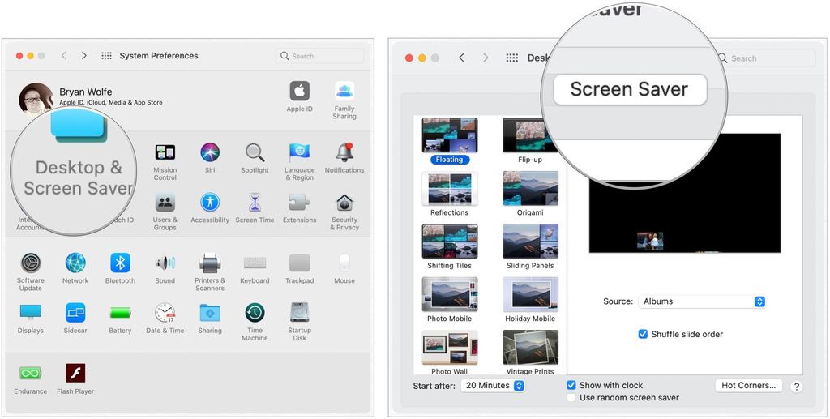Open Security & Privacy preferences
Image resolution: width=830 pixels, height=419 pixels.
tap(344, 202)
